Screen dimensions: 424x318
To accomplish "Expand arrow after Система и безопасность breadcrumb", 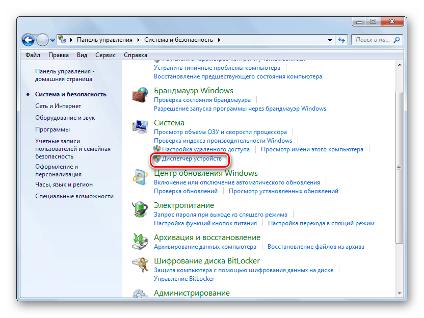I will click(x=219, y=40).
